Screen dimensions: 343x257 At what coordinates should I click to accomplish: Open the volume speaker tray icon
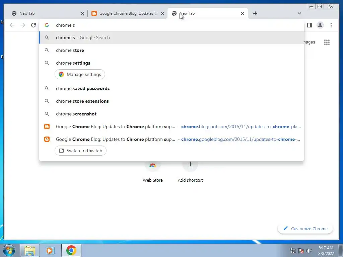(309, 250)
